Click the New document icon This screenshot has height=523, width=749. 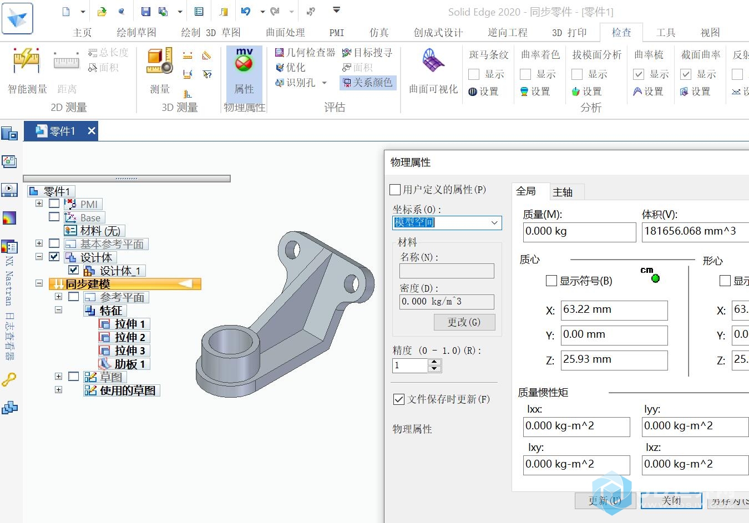pyautogui.click(x=66, y=12)
